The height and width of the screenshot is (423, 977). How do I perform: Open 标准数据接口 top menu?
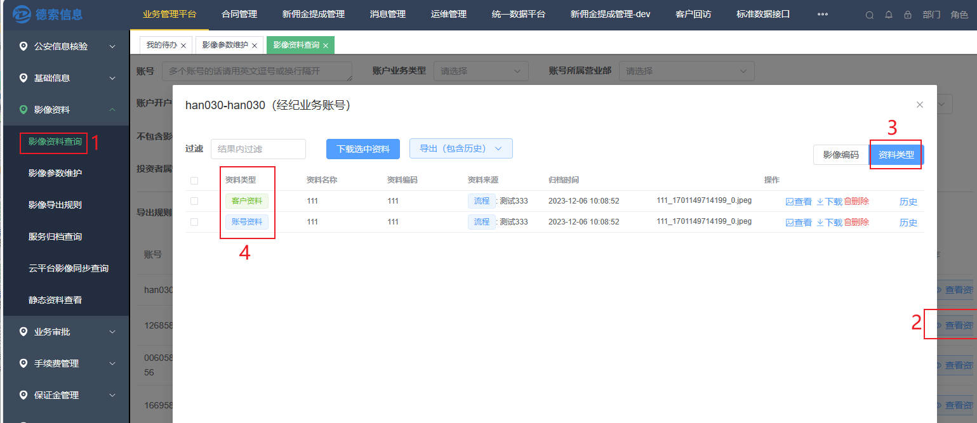(763, 14)
